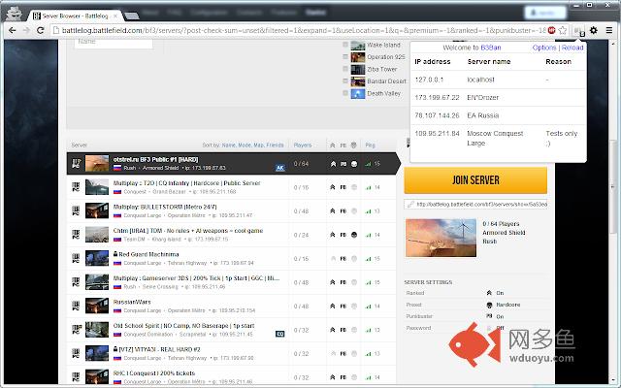The width and height of the screenshot is (621, 388).
Task: Open the gear extension icon in toolbar
Action: 594,30
